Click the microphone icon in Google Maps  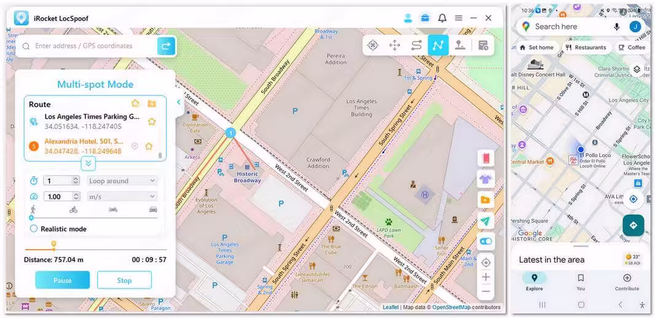tap(616, 27)
